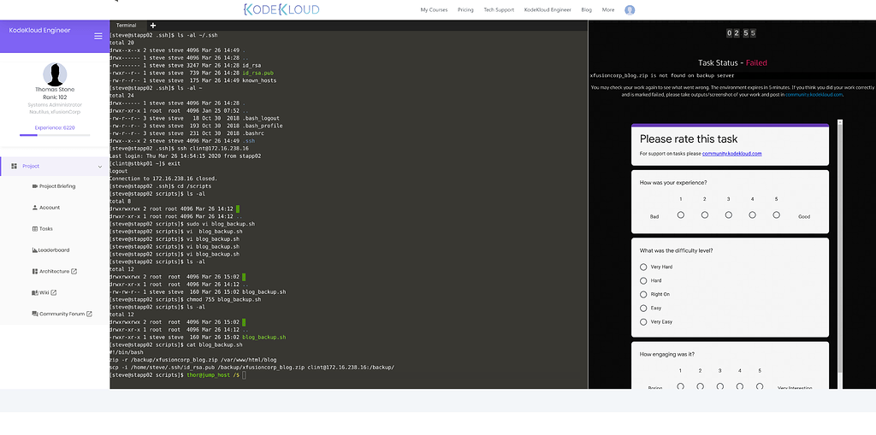Image resolution: width=876 pixels, height=435 pixels.
Task: Open the More menu in top navigation
Action: tap(607, 10)
